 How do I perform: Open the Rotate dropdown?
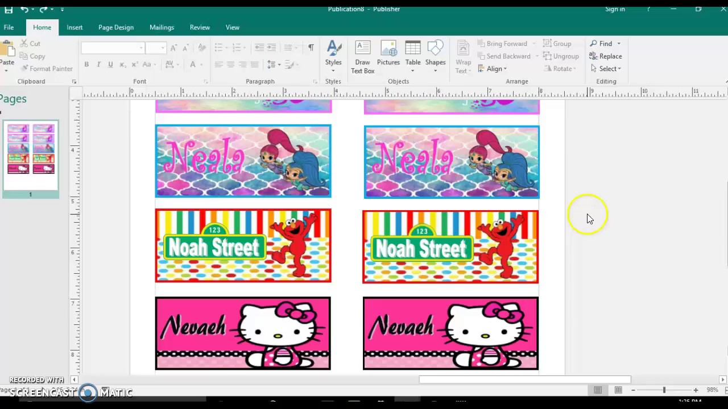point(560,69)
